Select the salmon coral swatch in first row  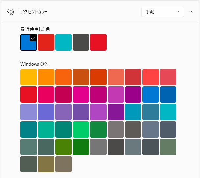[x=116, y=77]
